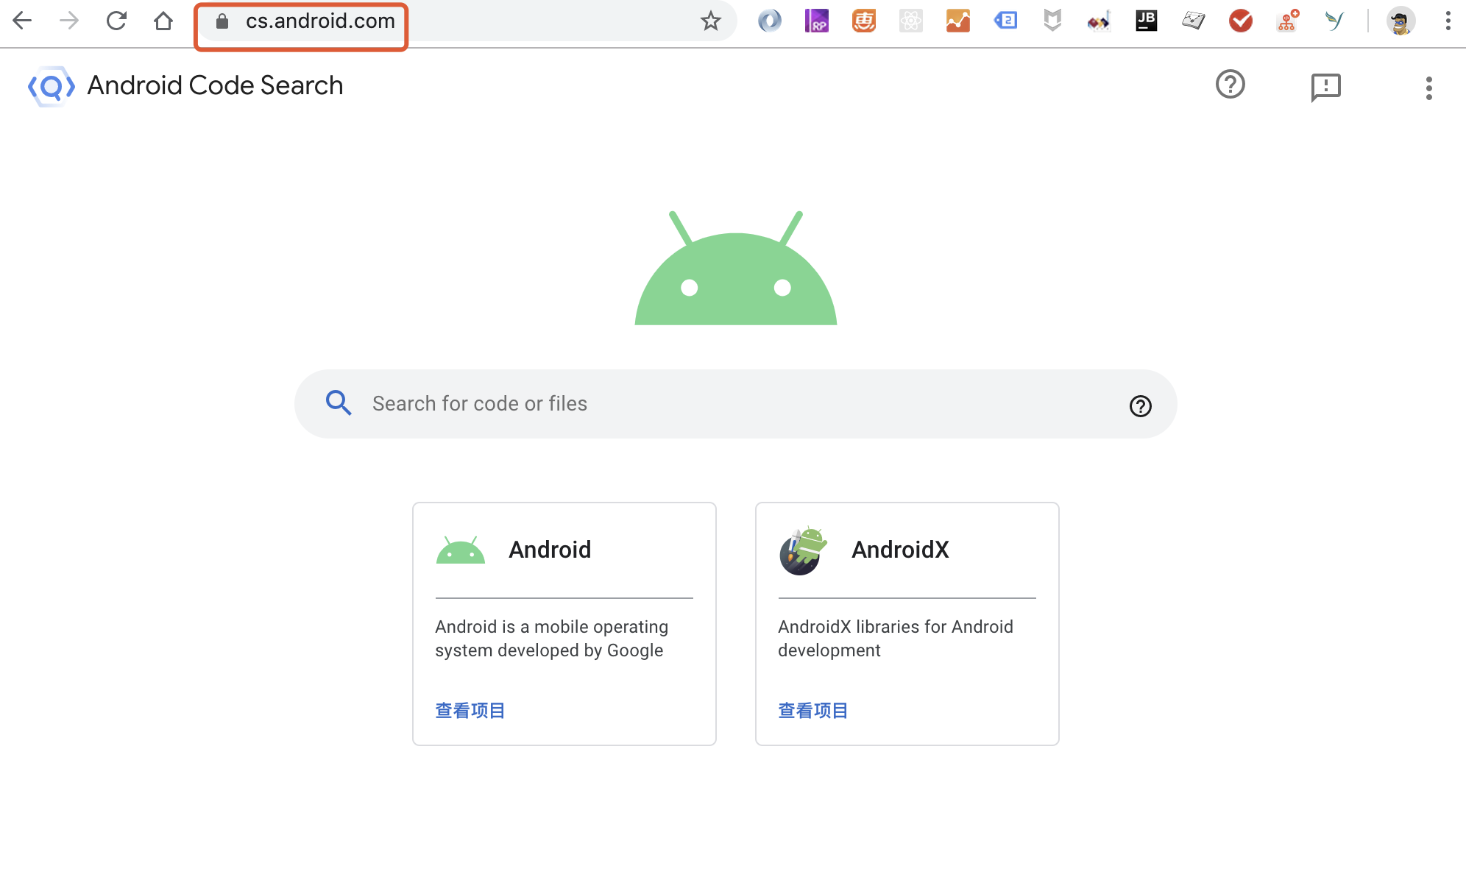Click the 'Android Code Search' header title
1466x880 pixels.
pos(215,85)
